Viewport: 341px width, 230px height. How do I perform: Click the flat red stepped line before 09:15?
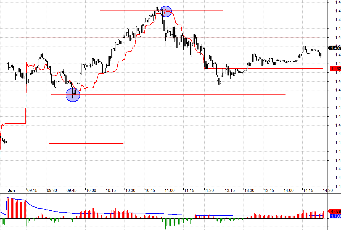click(x=14, y=123)
